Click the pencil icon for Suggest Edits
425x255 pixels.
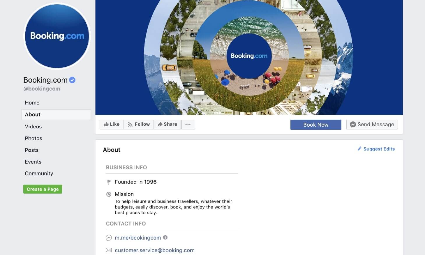tap(359, 149)
